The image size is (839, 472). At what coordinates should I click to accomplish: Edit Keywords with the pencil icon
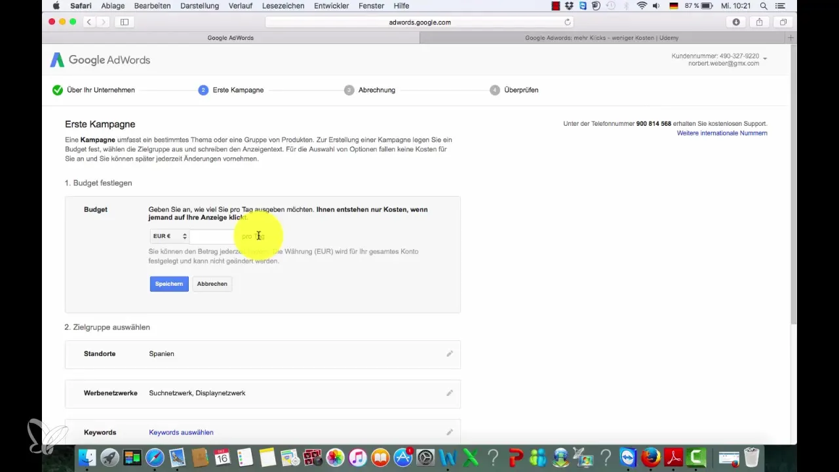450,432
